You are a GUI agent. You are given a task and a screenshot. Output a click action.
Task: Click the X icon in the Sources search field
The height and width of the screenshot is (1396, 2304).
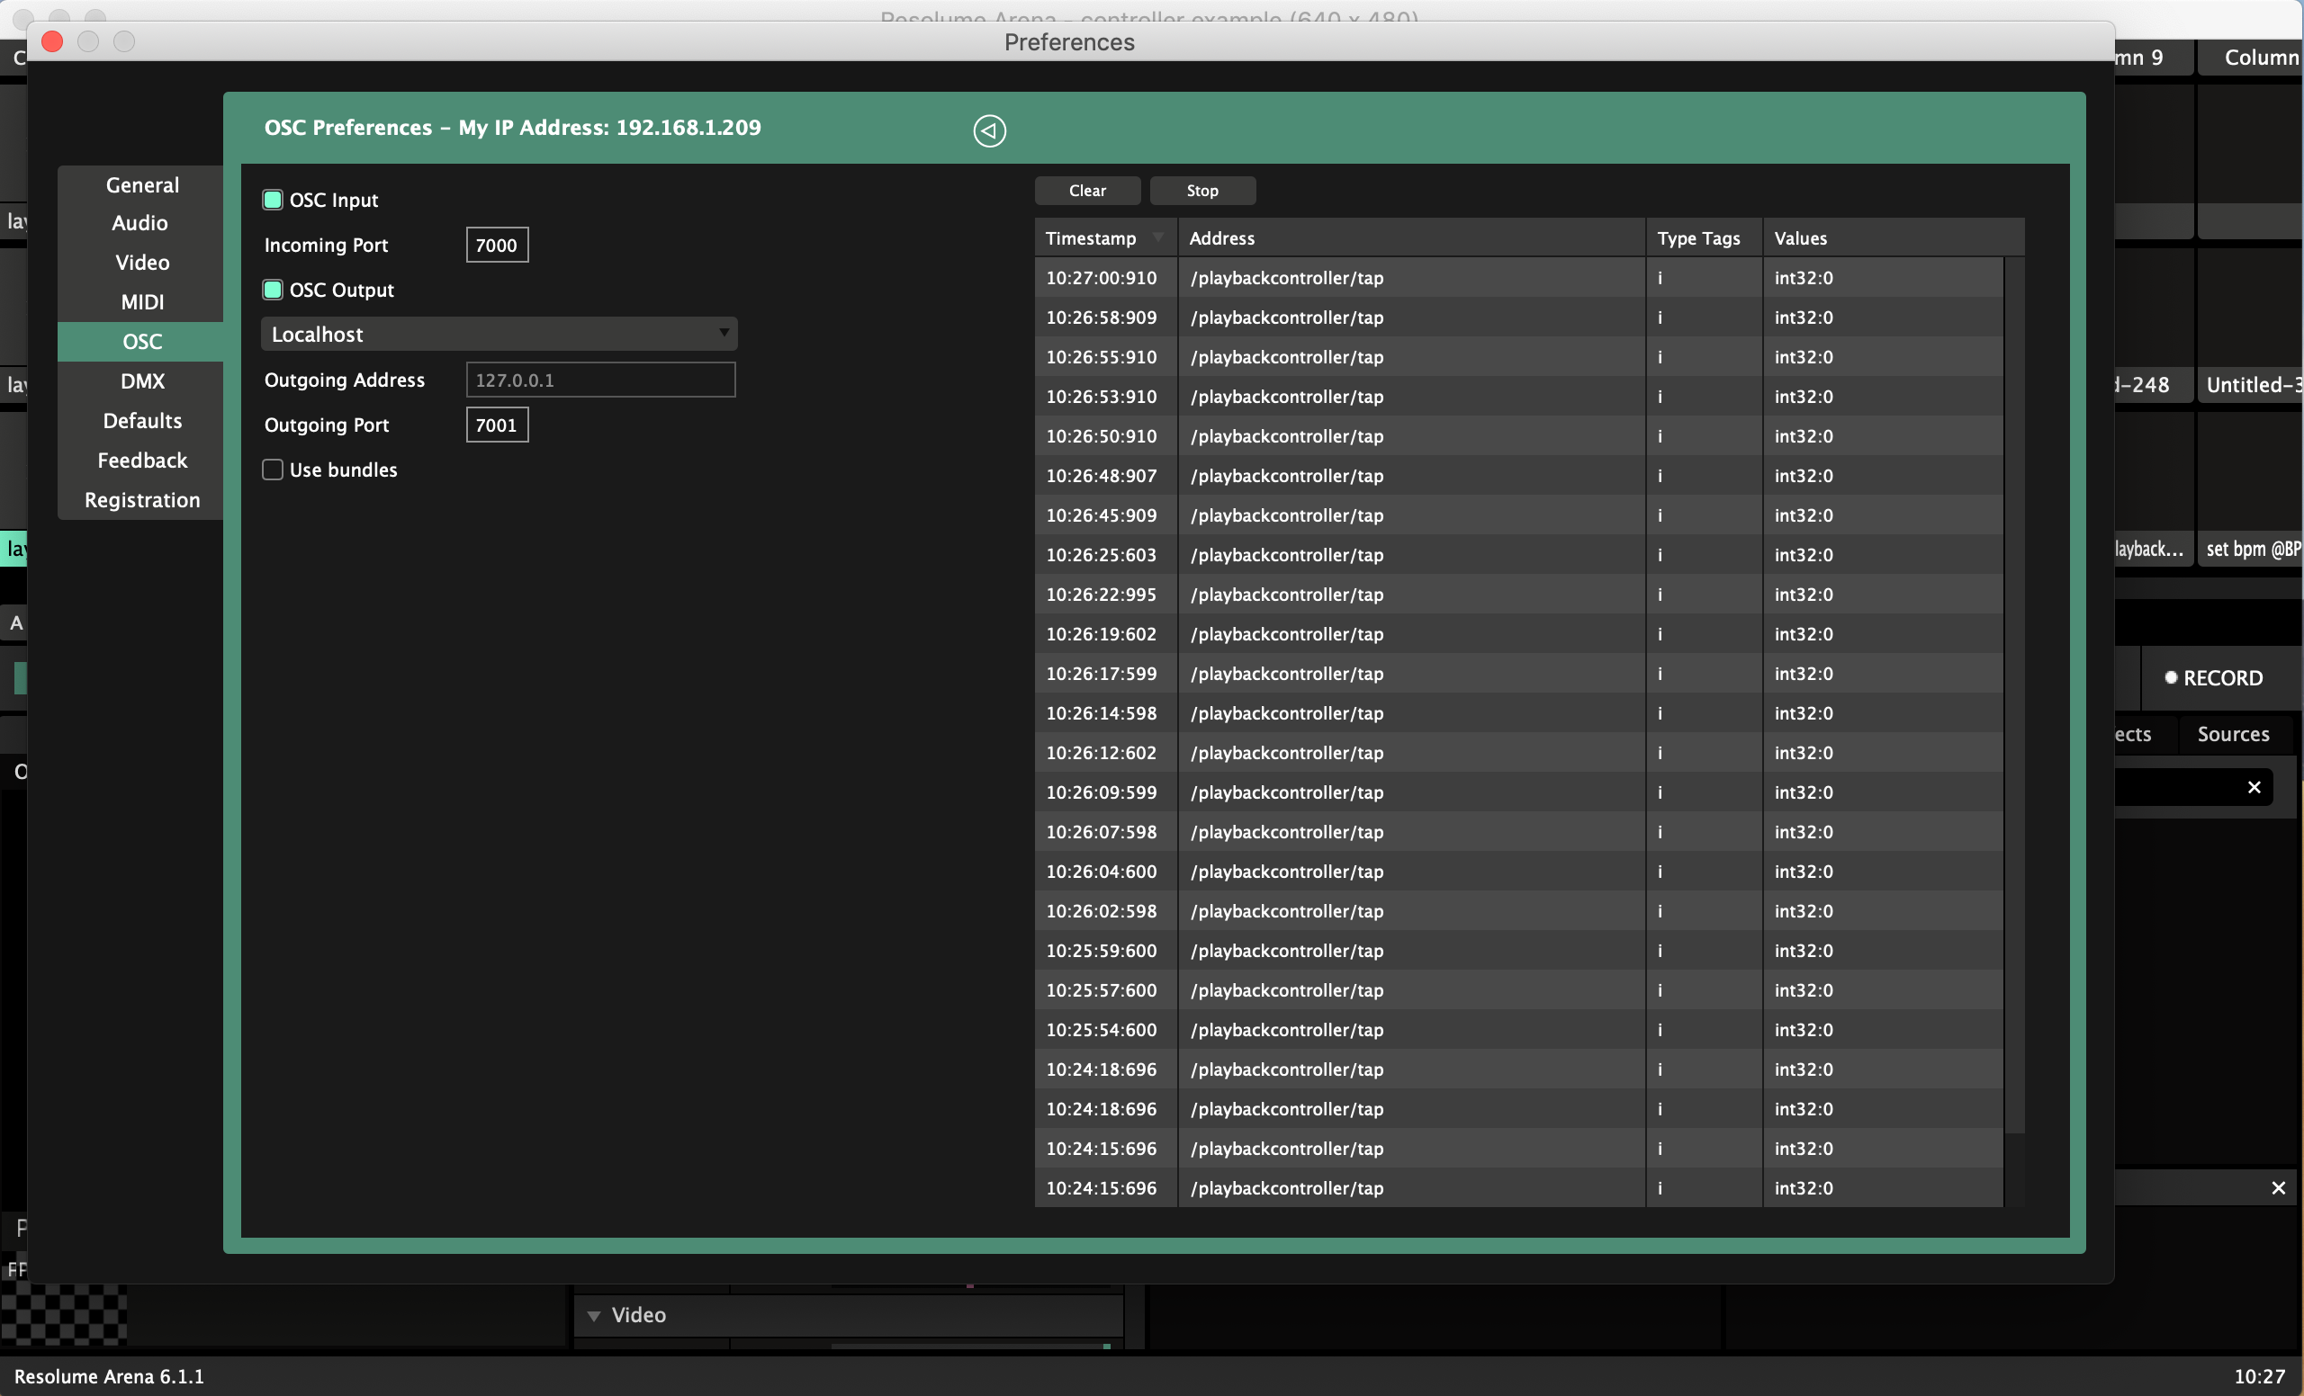[x=2254, y=787]
